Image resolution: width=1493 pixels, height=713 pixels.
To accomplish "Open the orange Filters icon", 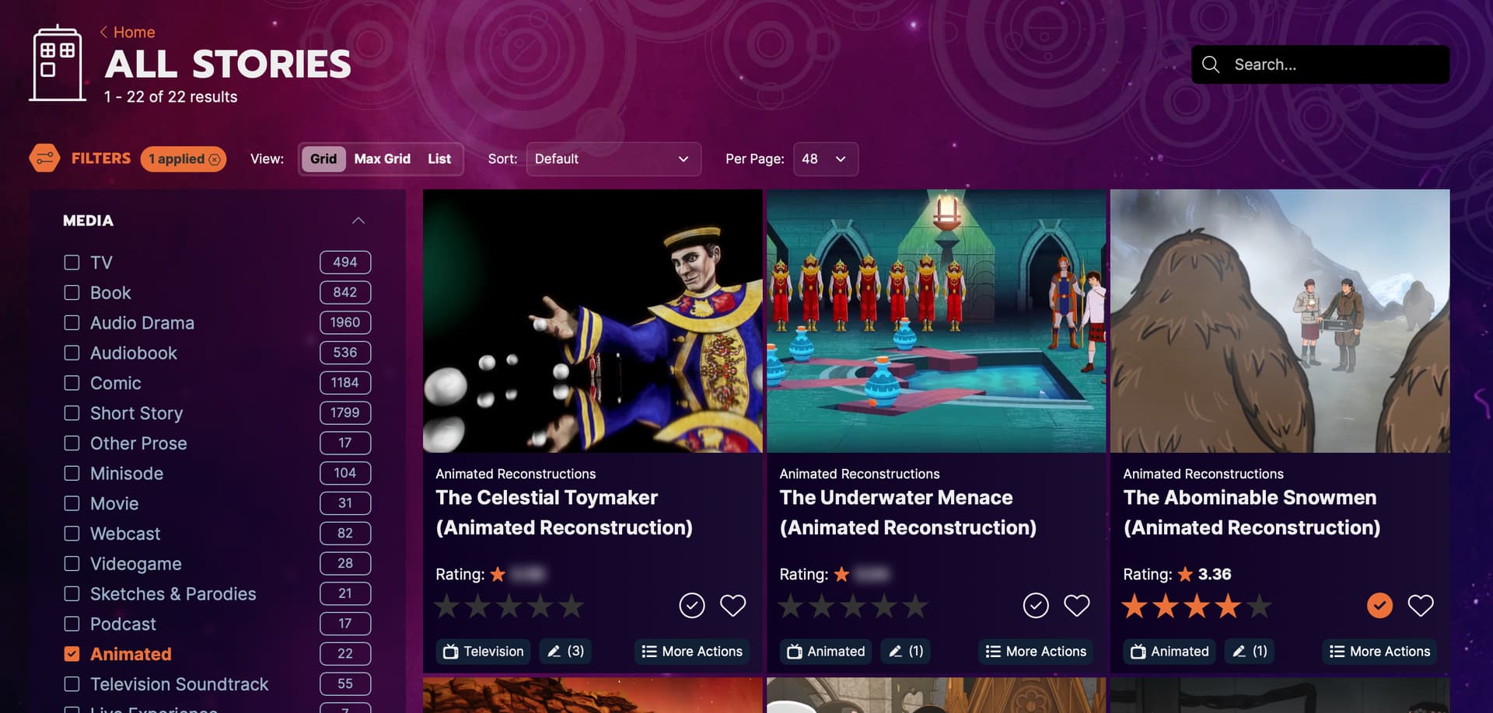I will click(x=44, y=158).
